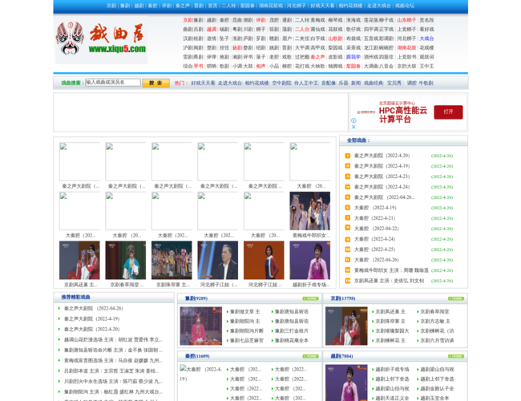521x401 pixels.
Task: Click 秦之声大剧院 (2022-04-26) under 推荐精彩戏曲
Action: pyautogui.click(x=93, y=308)
